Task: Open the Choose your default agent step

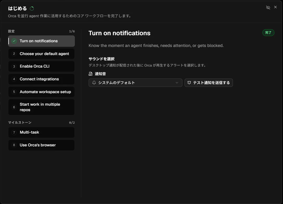Action: click(41, 54)
